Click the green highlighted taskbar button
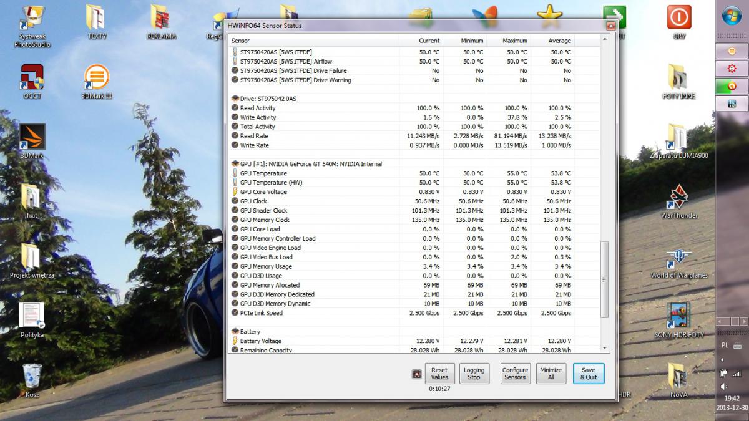The height and width of the screenshot is (421, 749). tap(732, 86)
